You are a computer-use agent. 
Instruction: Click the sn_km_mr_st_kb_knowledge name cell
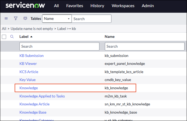click(127, 104)
